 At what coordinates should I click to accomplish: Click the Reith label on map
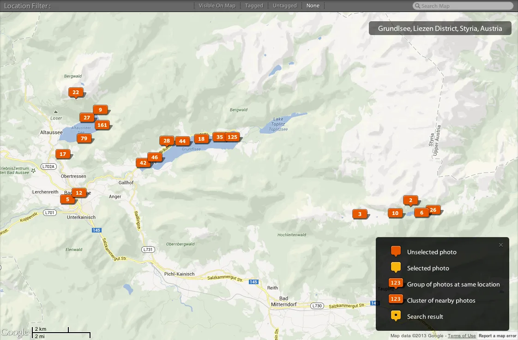(x=272, y=288)
